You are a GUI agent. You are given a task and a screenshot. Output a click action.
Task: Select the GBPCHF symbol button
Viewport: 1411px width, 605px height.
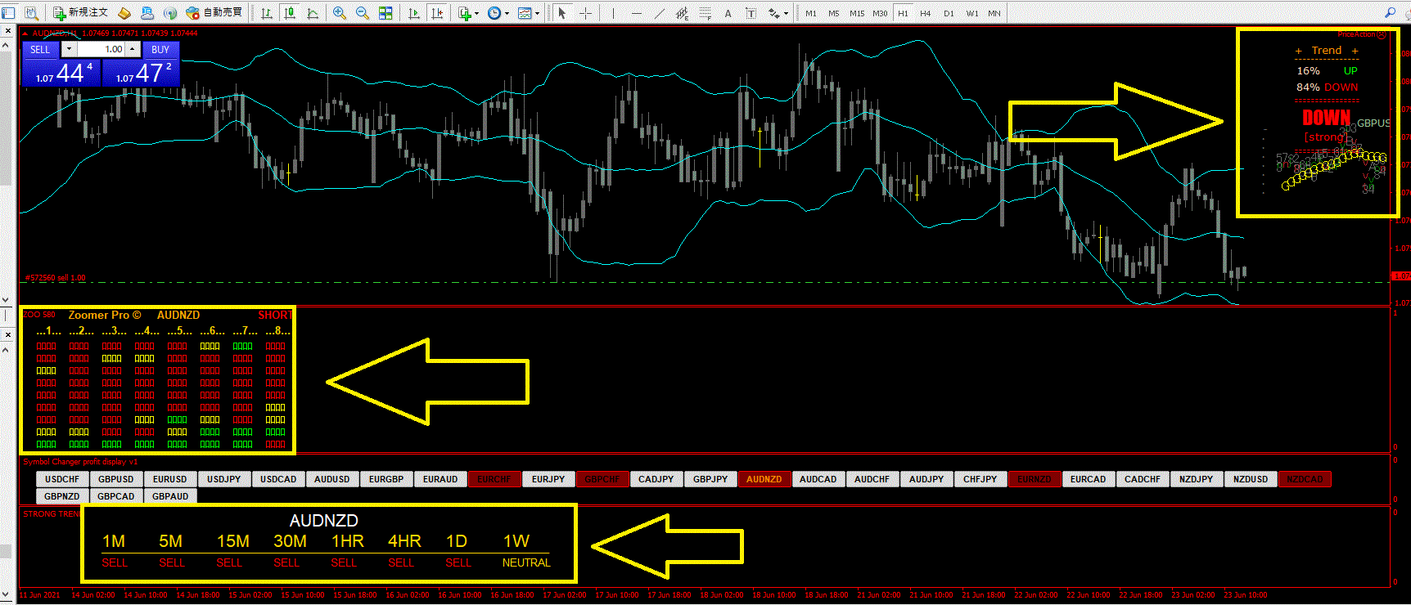(602, 479)
